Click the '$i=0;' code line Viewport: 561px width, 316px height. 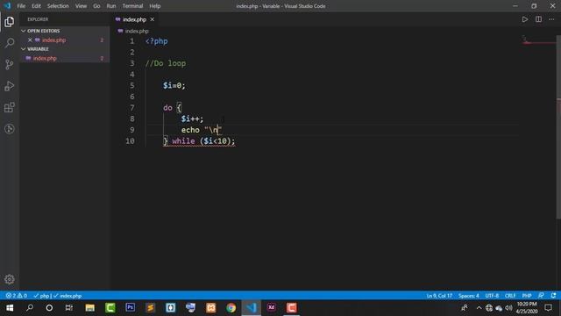[x=174, y=85]
